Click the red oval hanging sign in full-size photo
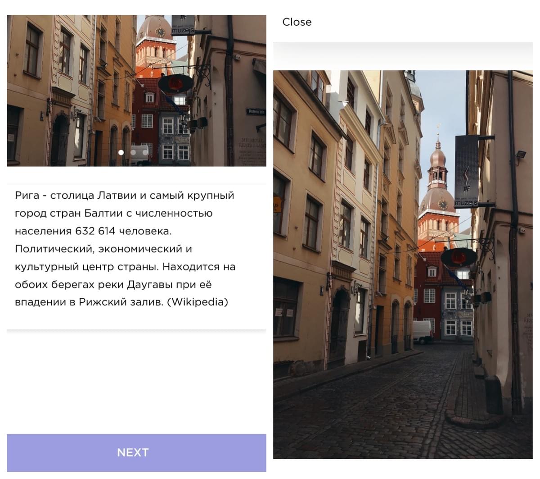The image size is (540, 479). tap(459, 257)
